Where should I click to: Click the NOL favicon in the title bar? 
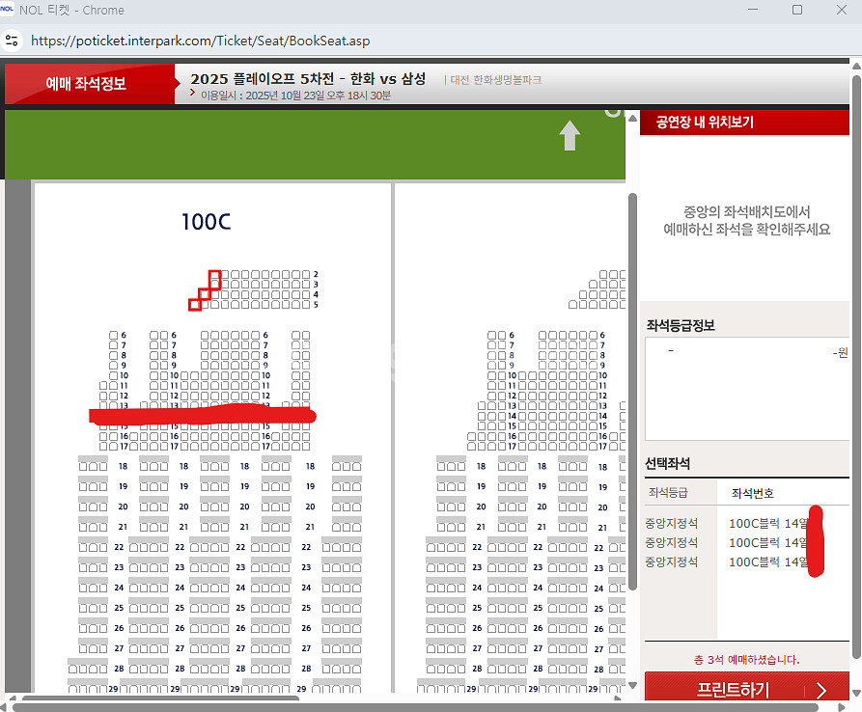7,10
